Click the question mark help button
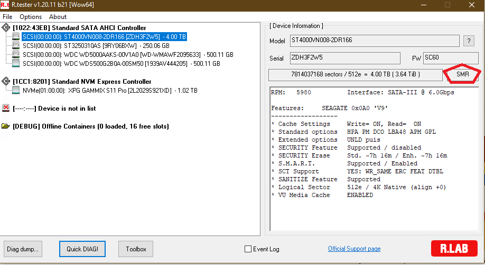Screen dimensions: 485x265 (469, 41)
